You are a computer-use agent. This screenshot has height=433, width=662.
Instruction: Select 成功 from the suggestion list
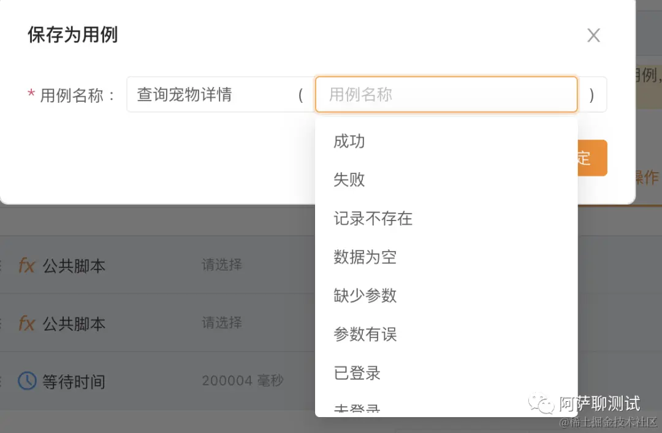point(349,141)
